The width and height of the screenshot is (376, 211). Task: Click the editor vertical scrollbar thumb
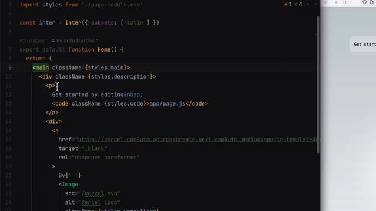pos(318,84)
